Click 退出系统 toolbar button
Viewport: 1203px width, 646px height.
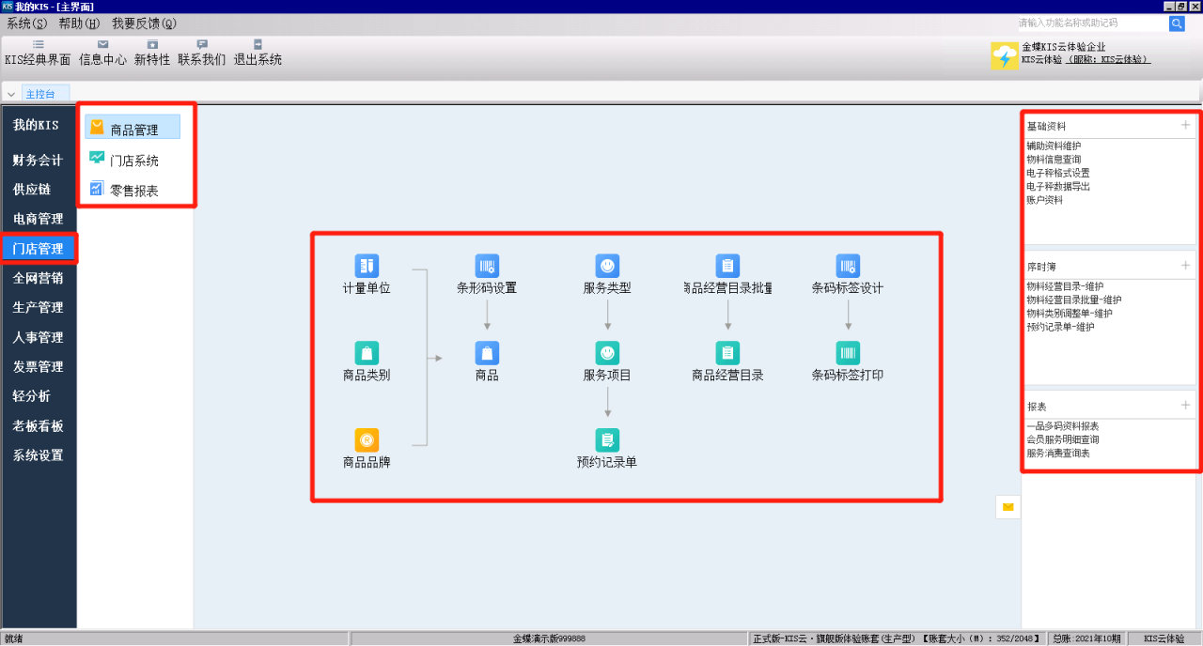(x=258, y=53)
